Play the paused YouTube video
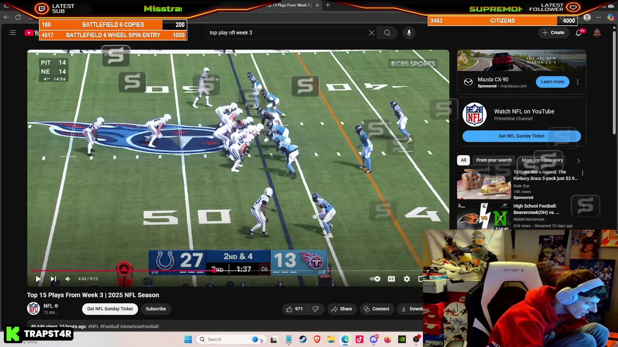Viewport: 618px width, 347px height. click(38, 279)
